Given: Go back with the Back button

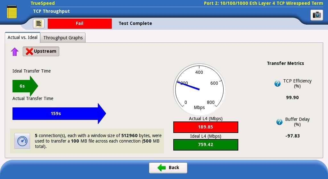Looking at the screenshot, I should click(x=168, y=168).
